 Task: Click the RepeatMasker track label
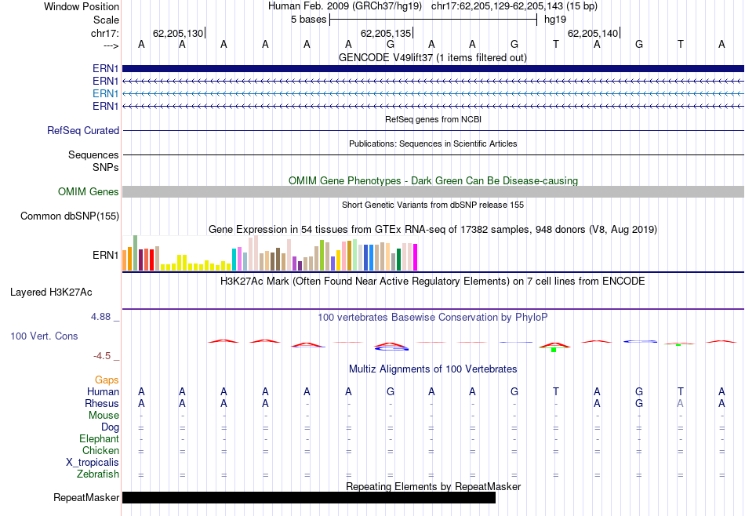[x=86, y=497]
